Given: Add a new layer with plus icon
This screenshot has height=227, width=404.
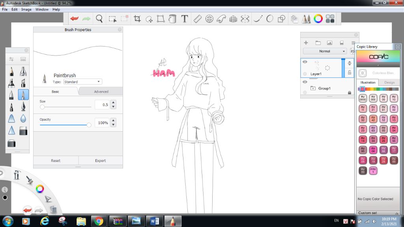Looking at the screenshot, I should click(306, 43).
